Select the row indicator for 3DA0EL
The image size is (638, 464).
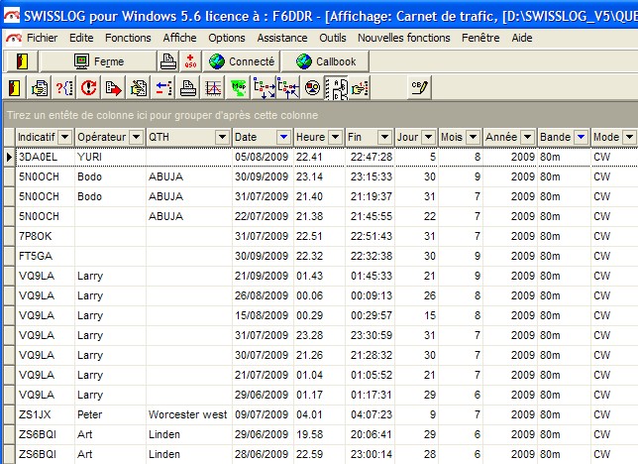[x=9, y=157]
